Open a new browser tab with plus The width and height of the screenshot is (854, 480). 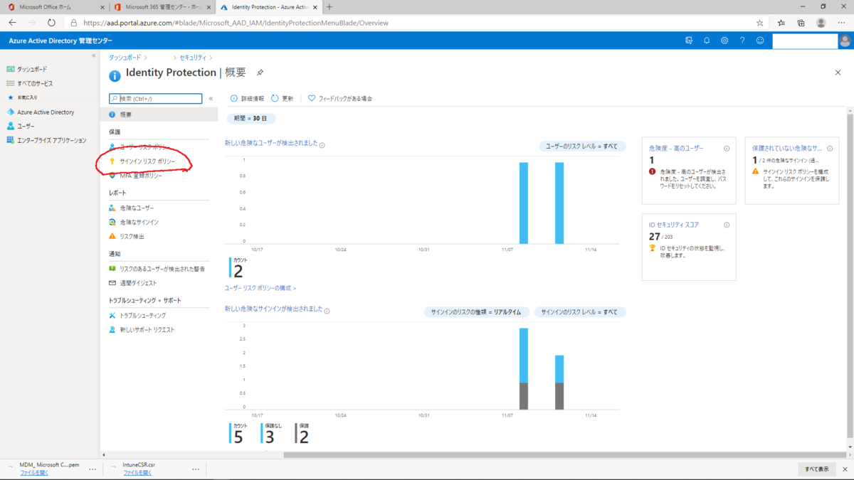[x=329, y=6]
